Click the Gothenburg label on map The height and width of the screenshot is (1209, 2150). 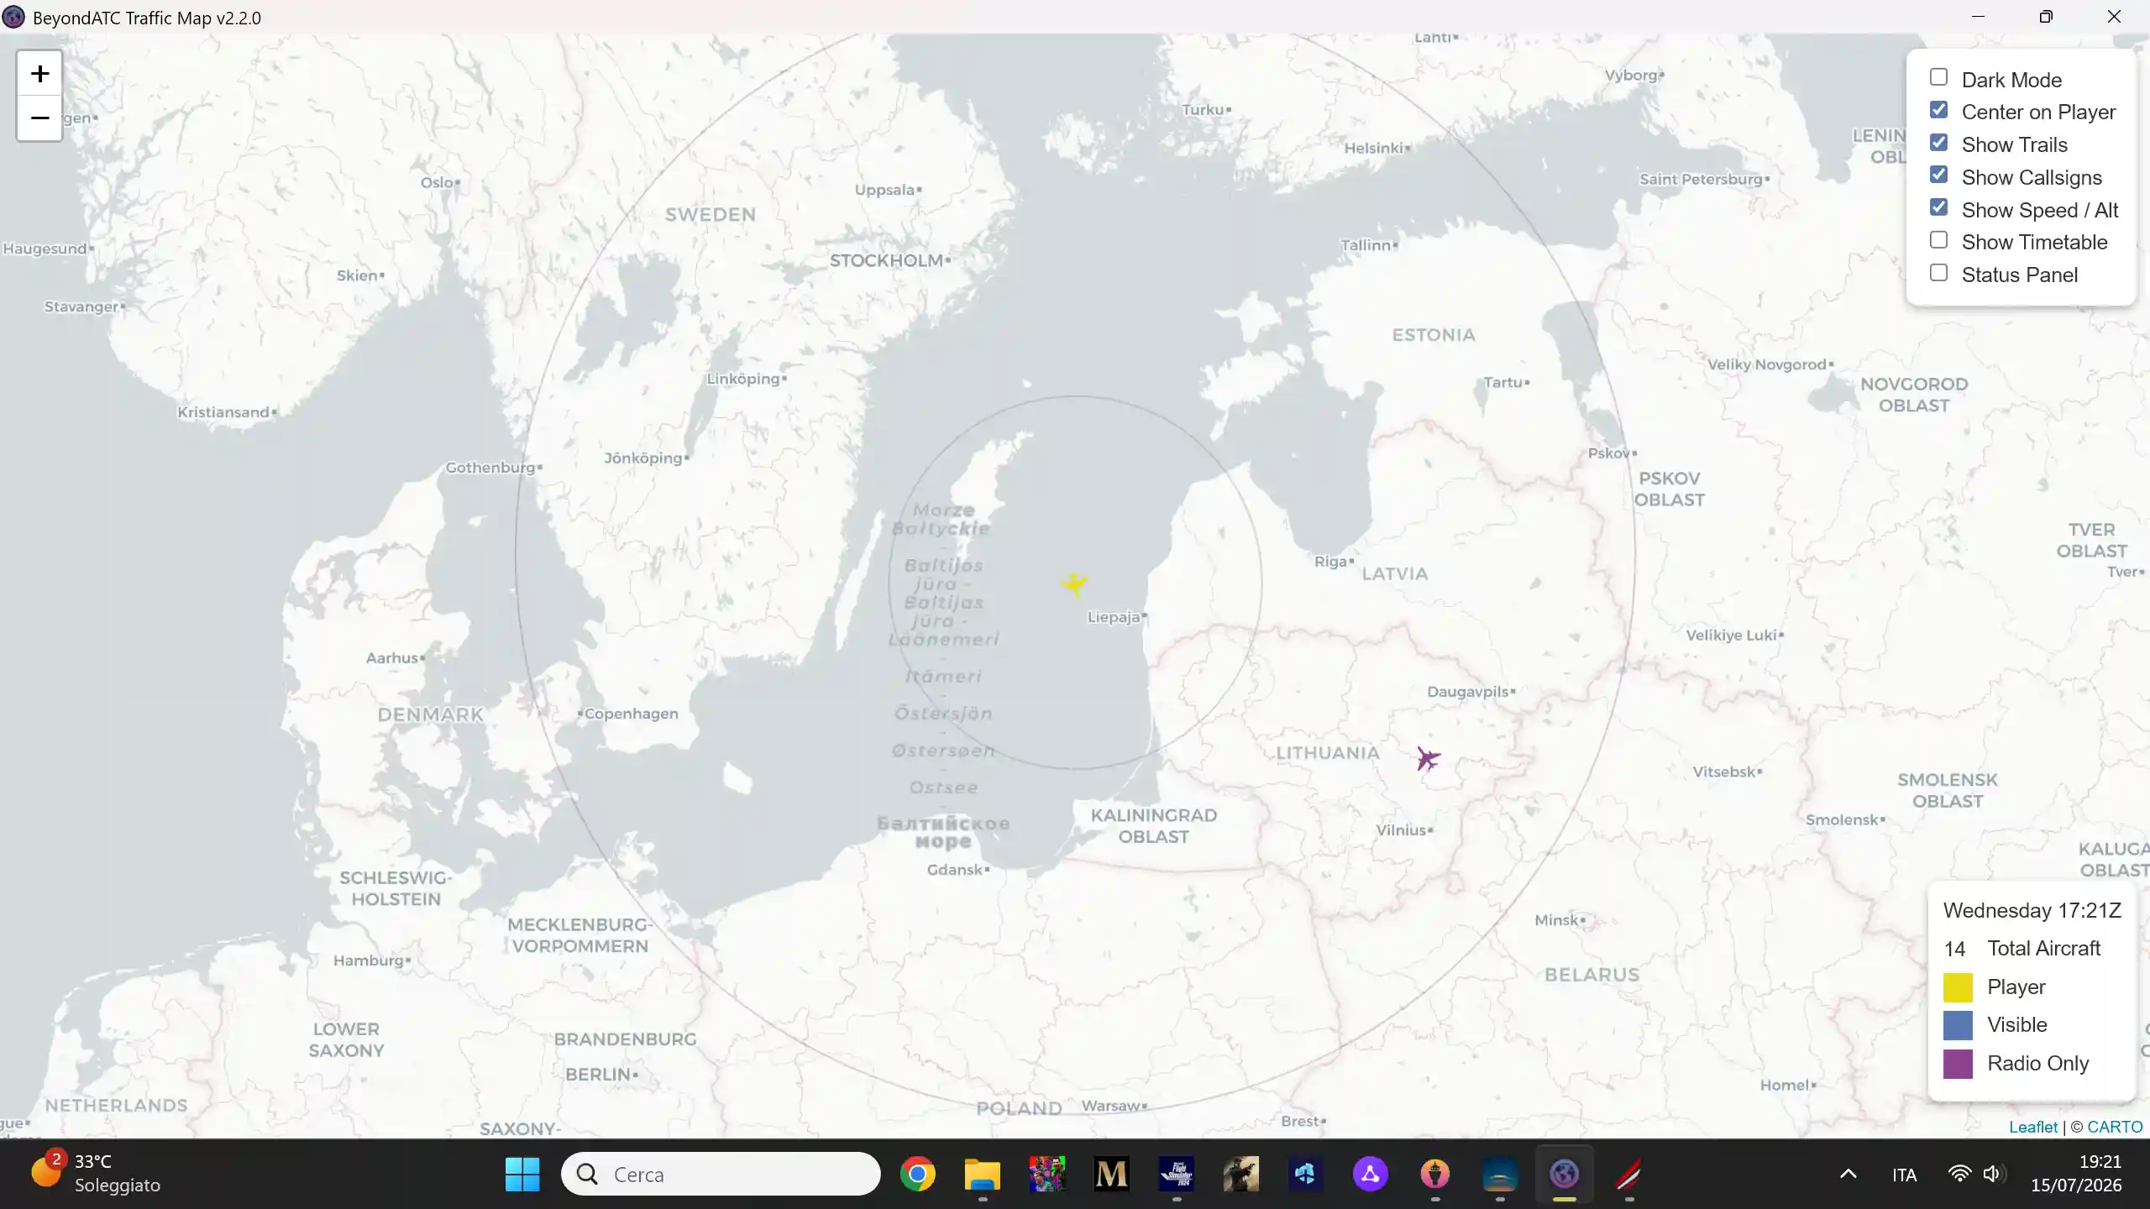pyautogui.click(x=490, y=468)
